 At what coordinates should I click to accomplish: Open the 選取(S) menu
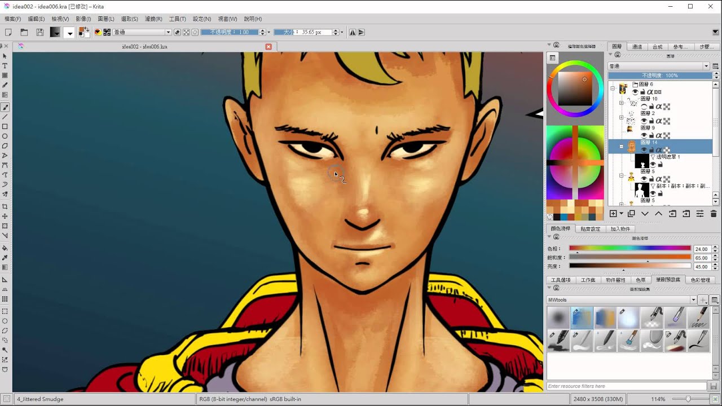pyautogui.click(x=130, y=19)
